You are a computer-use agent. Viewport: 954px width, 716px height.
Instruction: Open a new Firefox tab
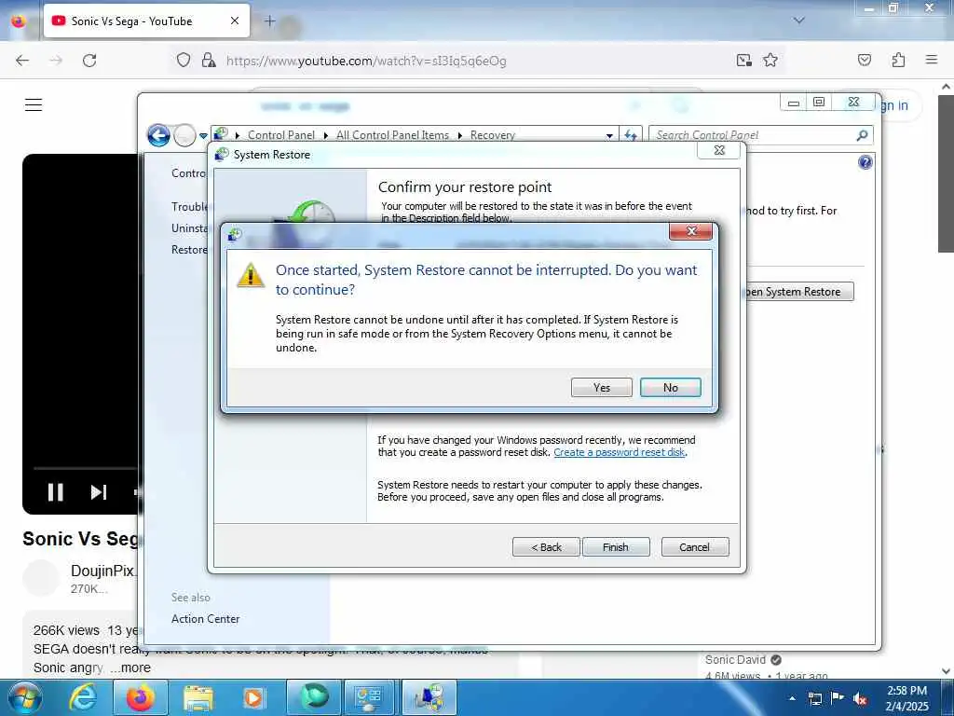tap(269, 21)
